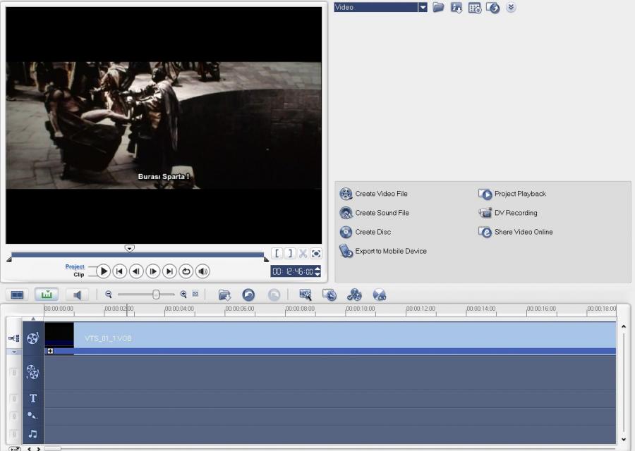Select the Overlay Track icon
Screen dimensions: 635x451
tap(32, 372)
